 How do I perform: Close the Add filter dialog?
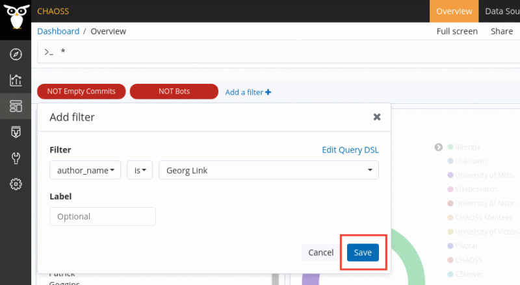[377, 117]
